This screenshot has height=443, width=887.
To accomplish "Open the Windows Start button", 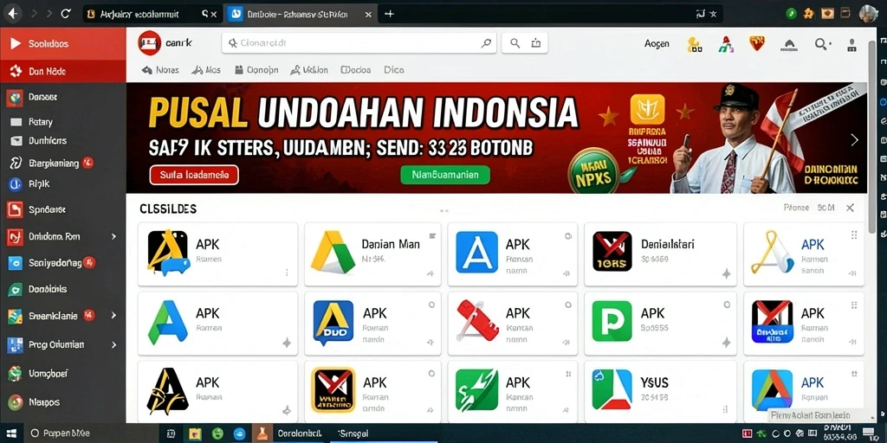I will pyautogui.click(x=11, y=433).
